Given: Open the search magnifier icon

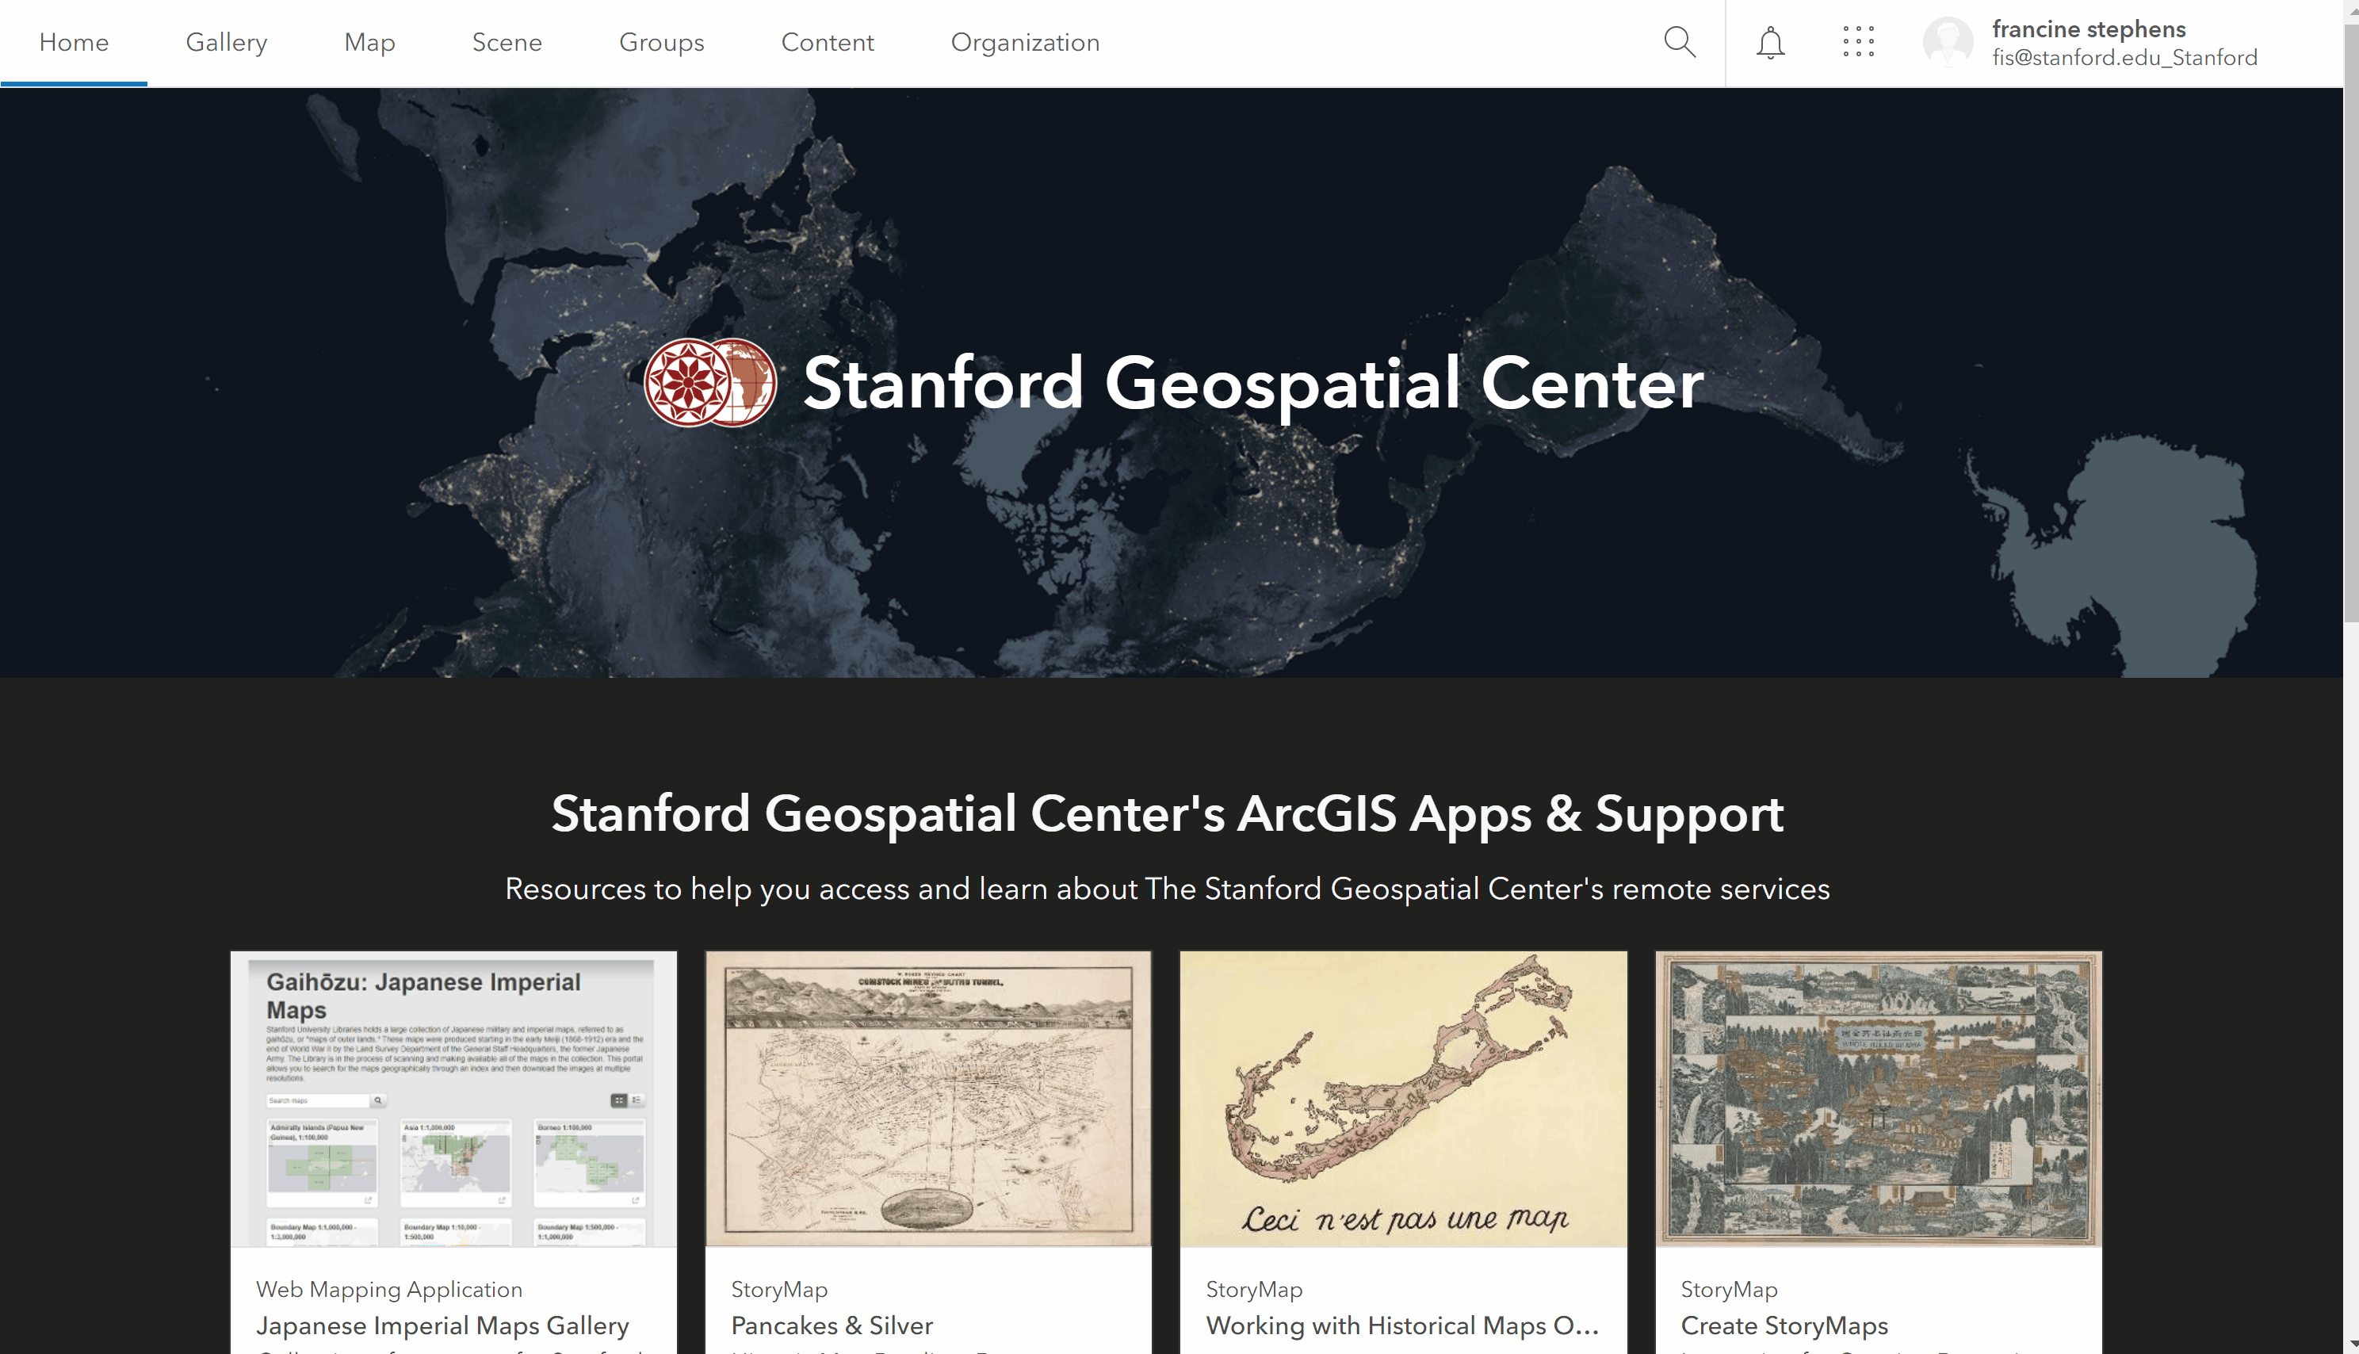Looking at the screenshot, I should (1678, 42).
